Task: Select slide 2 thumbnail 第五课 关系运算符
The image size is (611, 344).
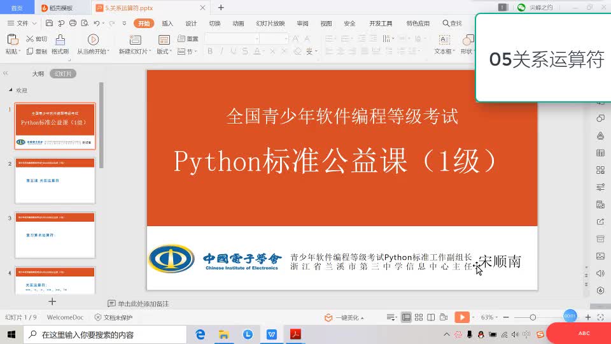Action: (x=55, y=180)
